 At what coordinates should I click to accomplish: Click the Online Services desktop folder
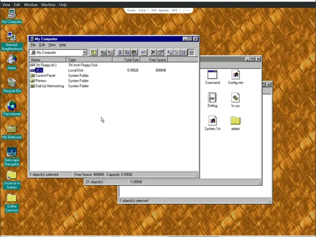tap(12, 203)
